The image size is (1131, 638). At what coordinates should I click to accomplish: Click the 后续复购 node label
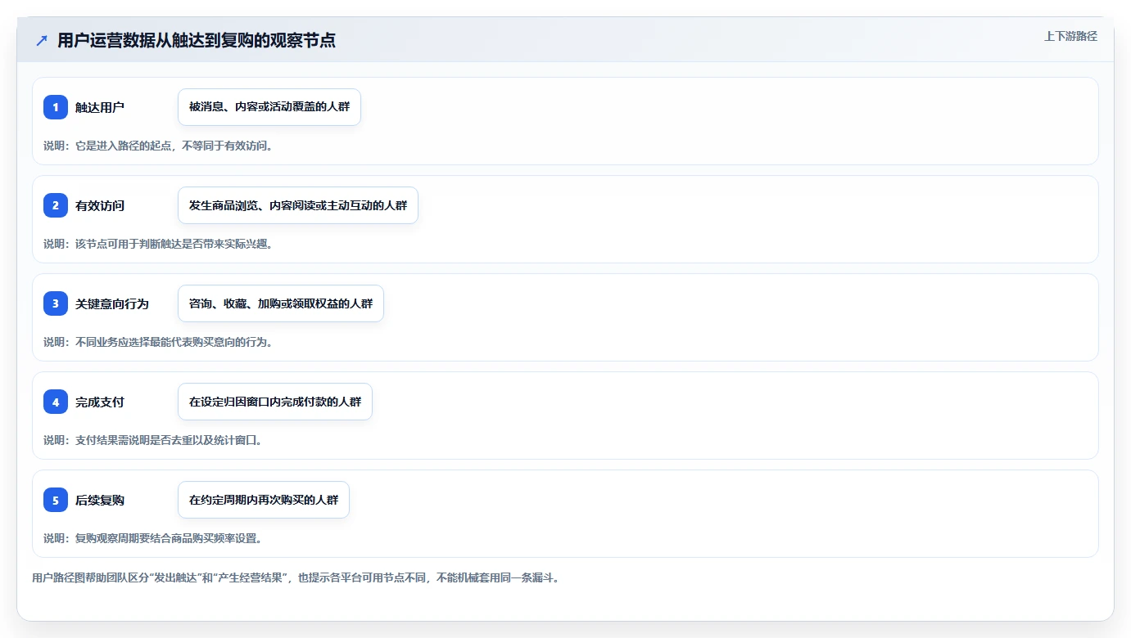coord(100,500)
